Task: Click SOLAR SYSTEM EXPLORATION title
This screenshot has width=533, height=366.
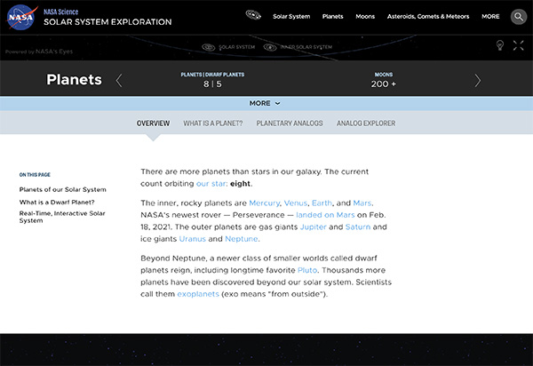Action: coord(107,22)
